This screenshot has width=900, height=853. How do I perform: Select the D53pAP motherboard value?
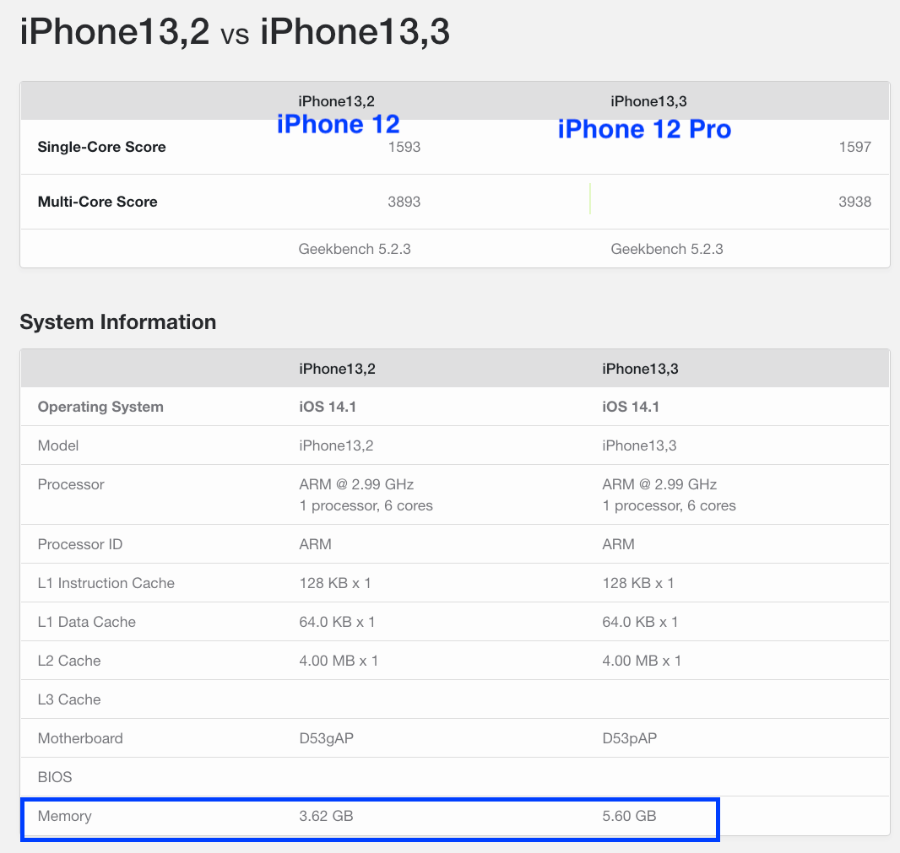pyautogui.click(x=630, y=738)
